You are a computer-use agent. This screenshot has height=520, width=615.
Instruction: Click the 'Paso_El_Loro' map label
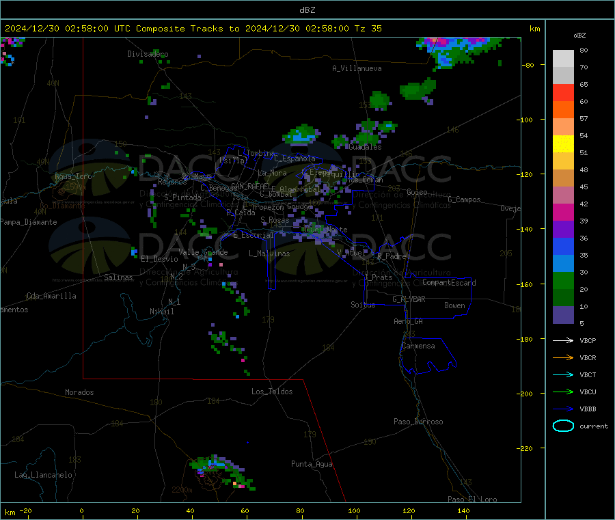click(472, 500)
